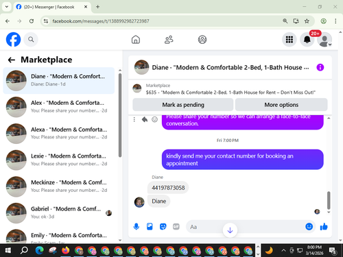Choose a sticker icon
The width and height of the screenshot is (343, 257).
[163, 227]
